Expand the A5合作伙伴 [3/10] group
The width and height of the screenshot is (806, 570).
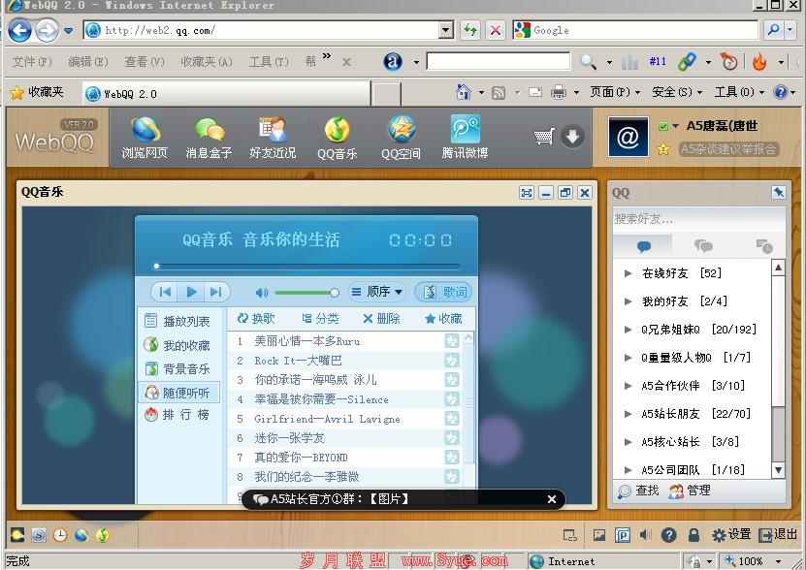point(628,386)
